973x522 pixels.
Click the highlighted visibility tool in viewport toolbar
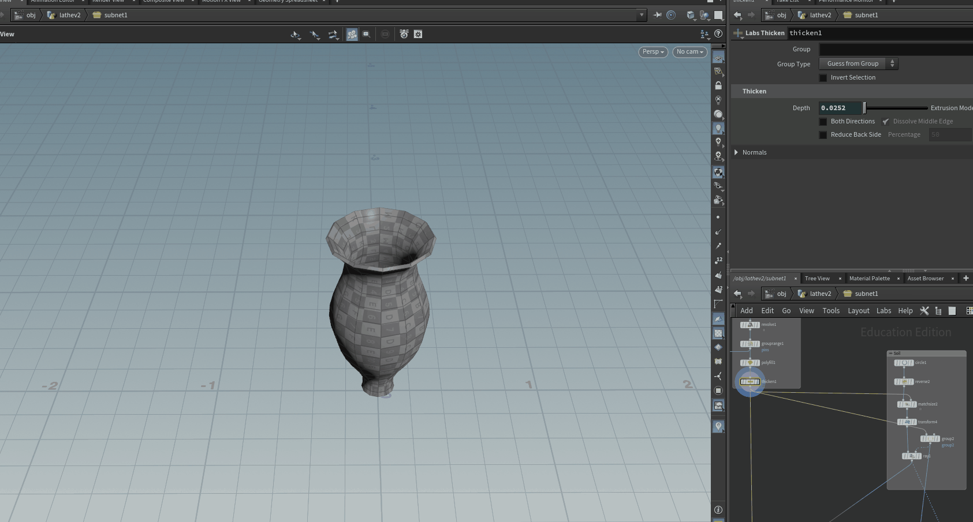point(352,35)
